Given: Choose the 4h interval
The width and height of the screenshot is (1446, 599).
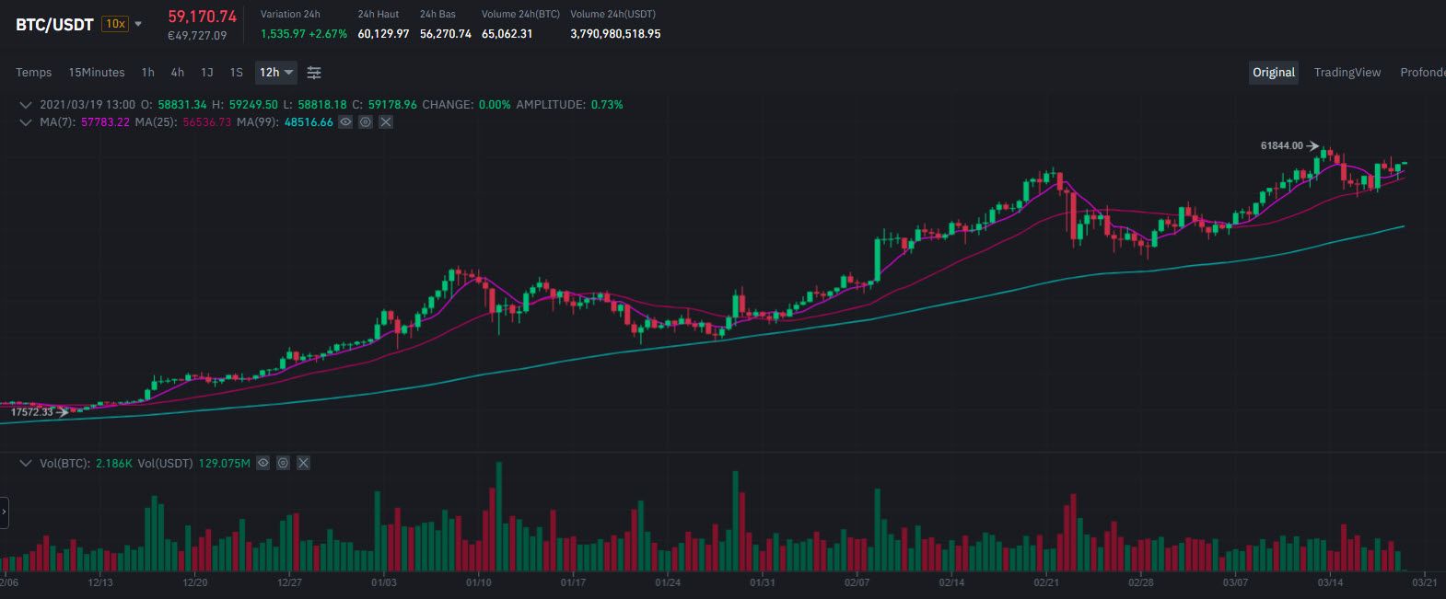Looking at the screenshot, I should tap(177, 73).
